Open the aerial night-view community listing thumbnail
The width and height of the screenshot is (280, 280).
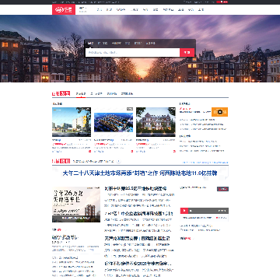[x=114, y=122]
